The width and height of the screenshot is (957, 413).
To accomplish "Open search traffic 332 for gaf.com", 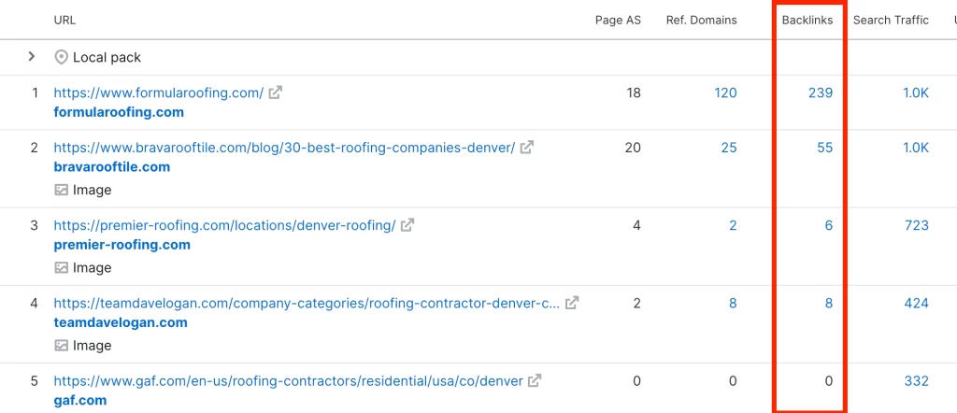I will pos(917,381).
